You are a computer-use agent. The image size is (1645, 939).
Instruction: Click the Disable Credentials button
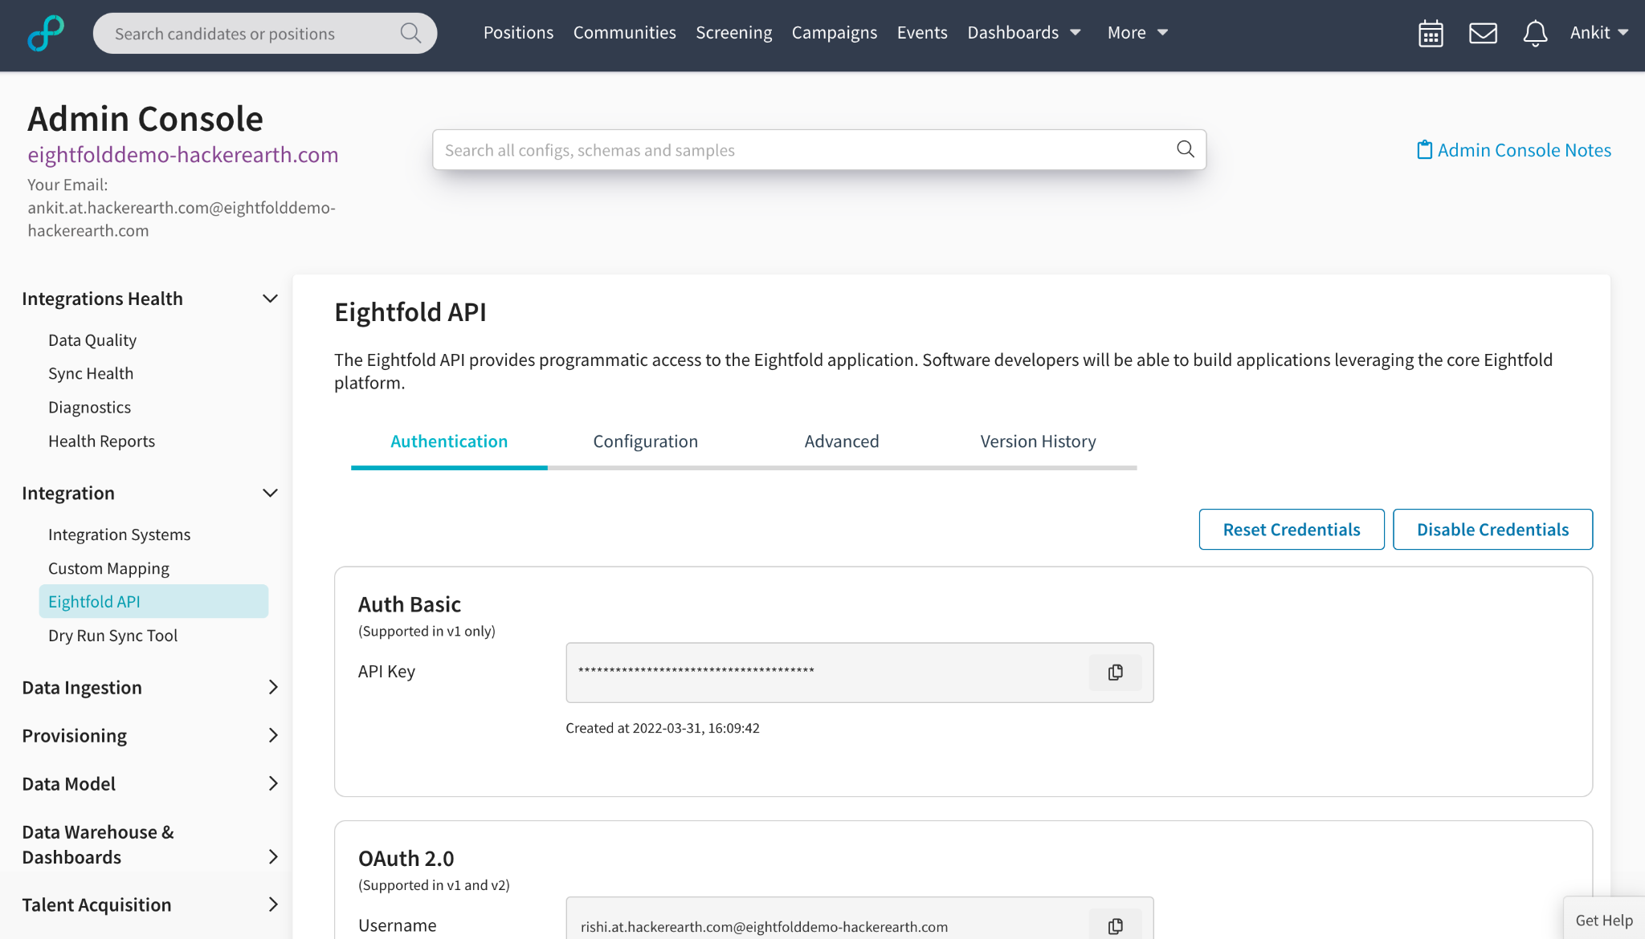(x=1492, y=530)
